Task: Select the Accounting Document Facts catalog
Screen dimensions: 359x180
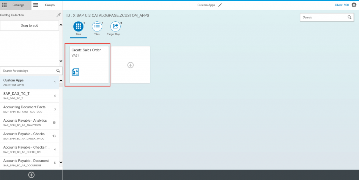Action: 29,109
